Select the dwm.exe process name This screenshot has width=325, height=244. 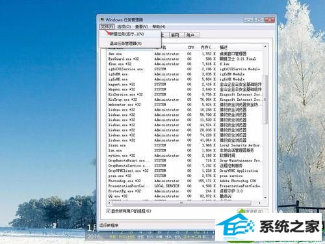(115, 54)
